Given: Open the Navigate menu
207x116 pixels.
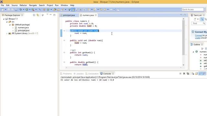Looking at the screenshot, I should pos(33,5).
